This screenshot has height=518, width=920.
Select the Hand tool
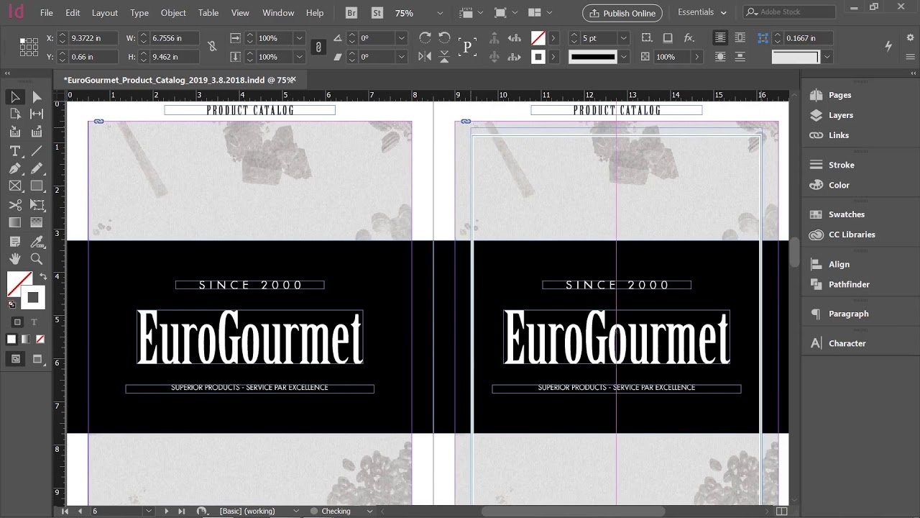(x=15, y=259)
